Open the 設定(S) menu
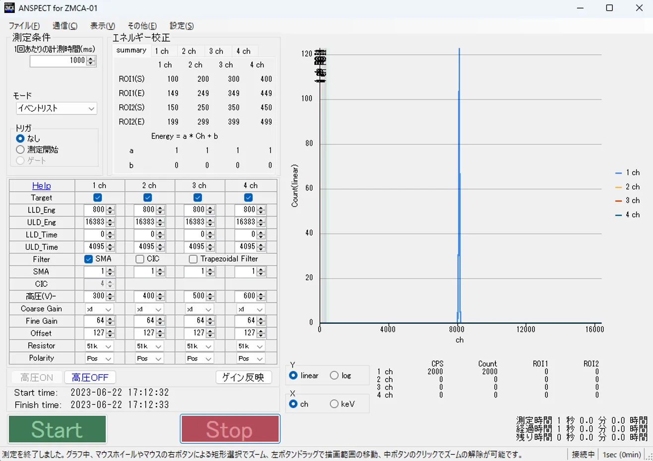This screenshot has width=653, height=461. (181, 26)
